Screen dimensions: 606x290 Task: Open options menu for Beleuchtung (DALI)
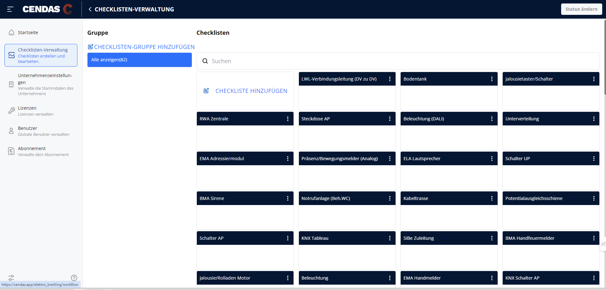[492, 119]
